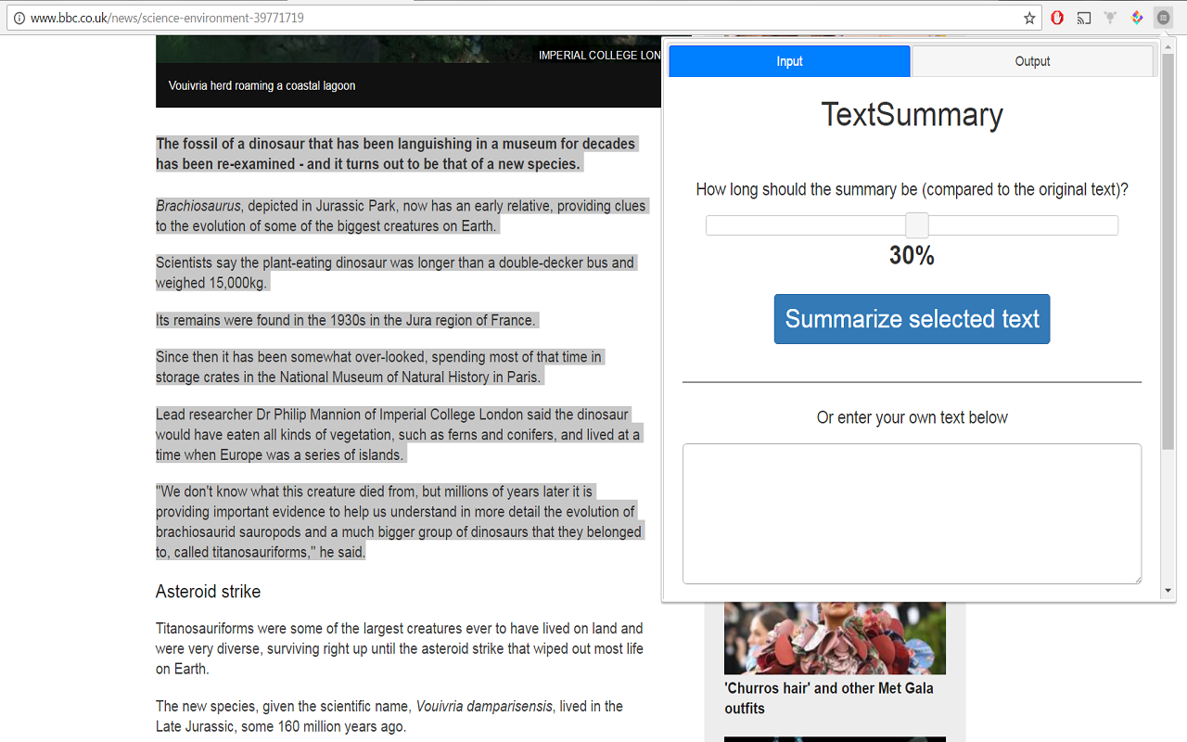Click 'Or enter your own text below' label
This screenshot has height=742, width=1187.
[912, 417]
